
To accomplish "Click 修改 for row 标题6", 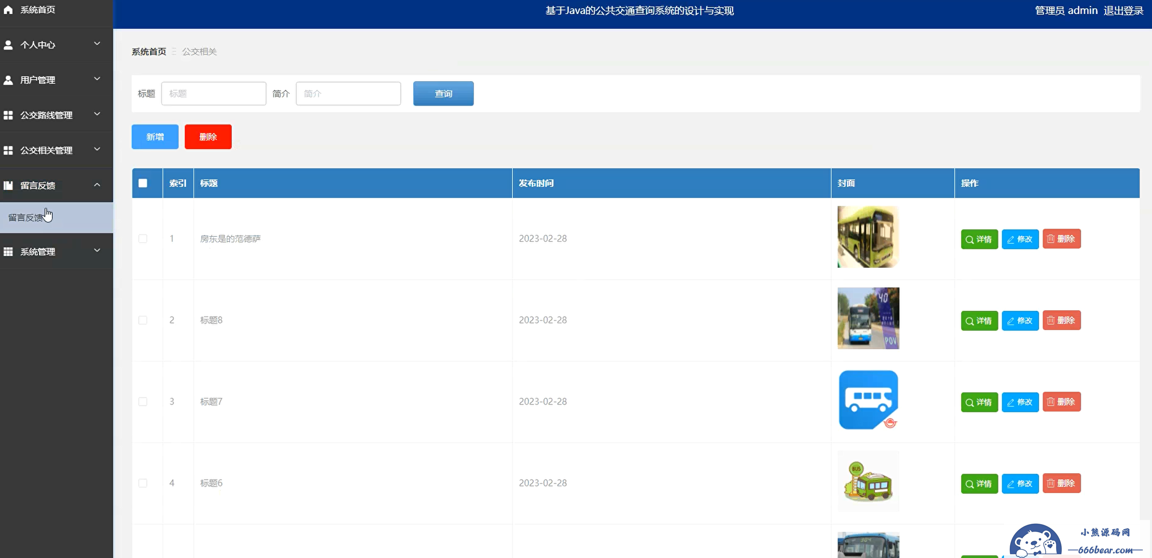I will coord(1020,483).
